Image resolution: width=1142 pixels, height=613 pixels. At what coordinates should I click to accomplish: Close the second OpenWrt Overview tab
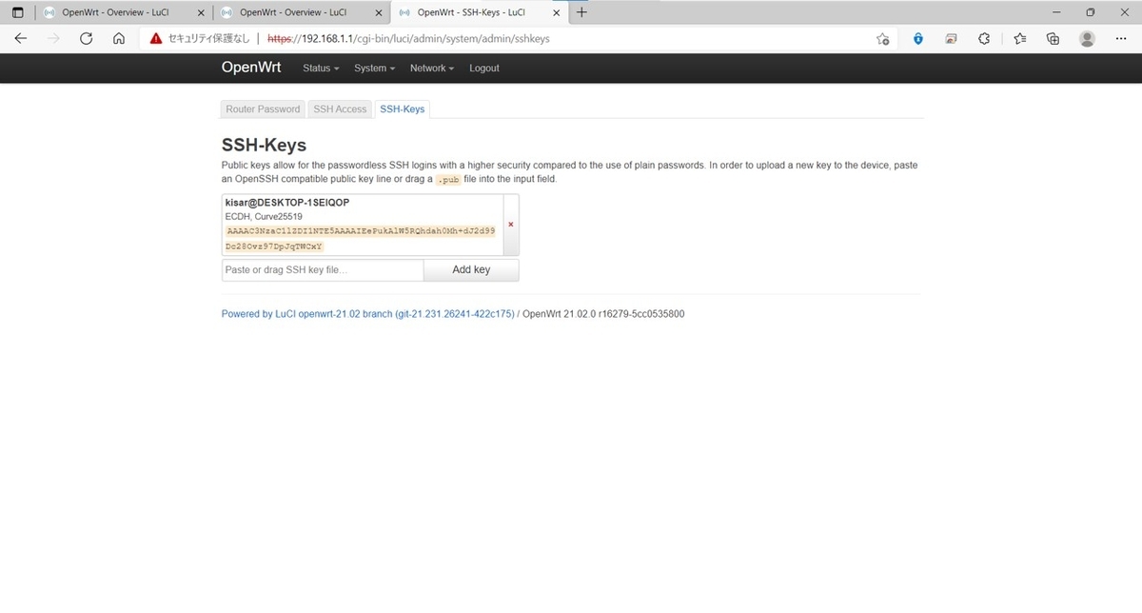378,12
